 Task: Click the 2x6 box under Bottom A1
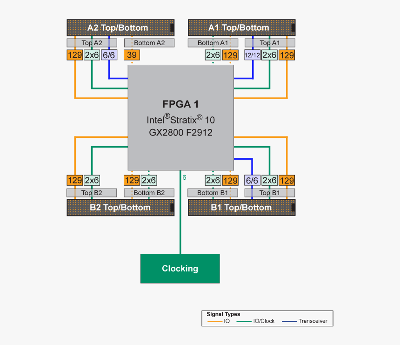[213, 55]
